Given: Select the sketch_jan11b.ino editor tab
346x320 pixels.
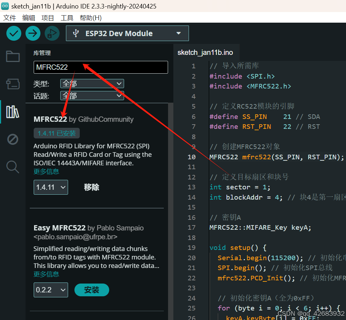Looking at the screenshot, I should point(205,52).
